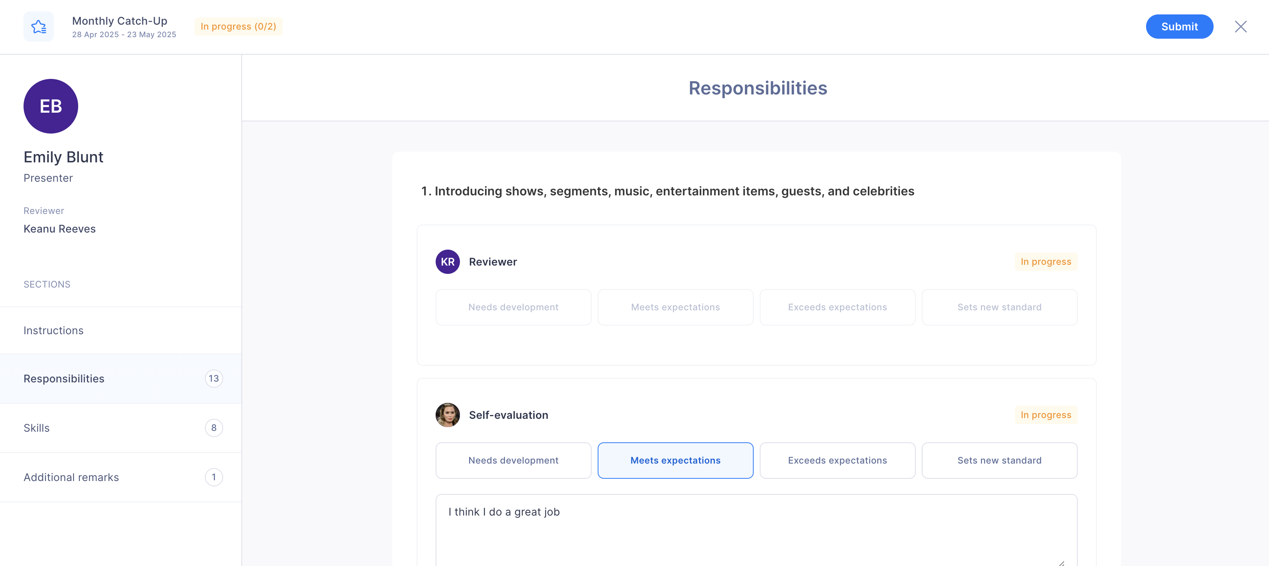
Task: Click the Responsibilities page heading
Action: [758, 88]
